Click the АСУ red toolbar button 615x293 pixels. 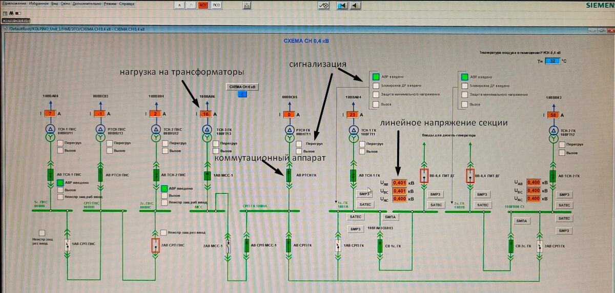point(203,5)
